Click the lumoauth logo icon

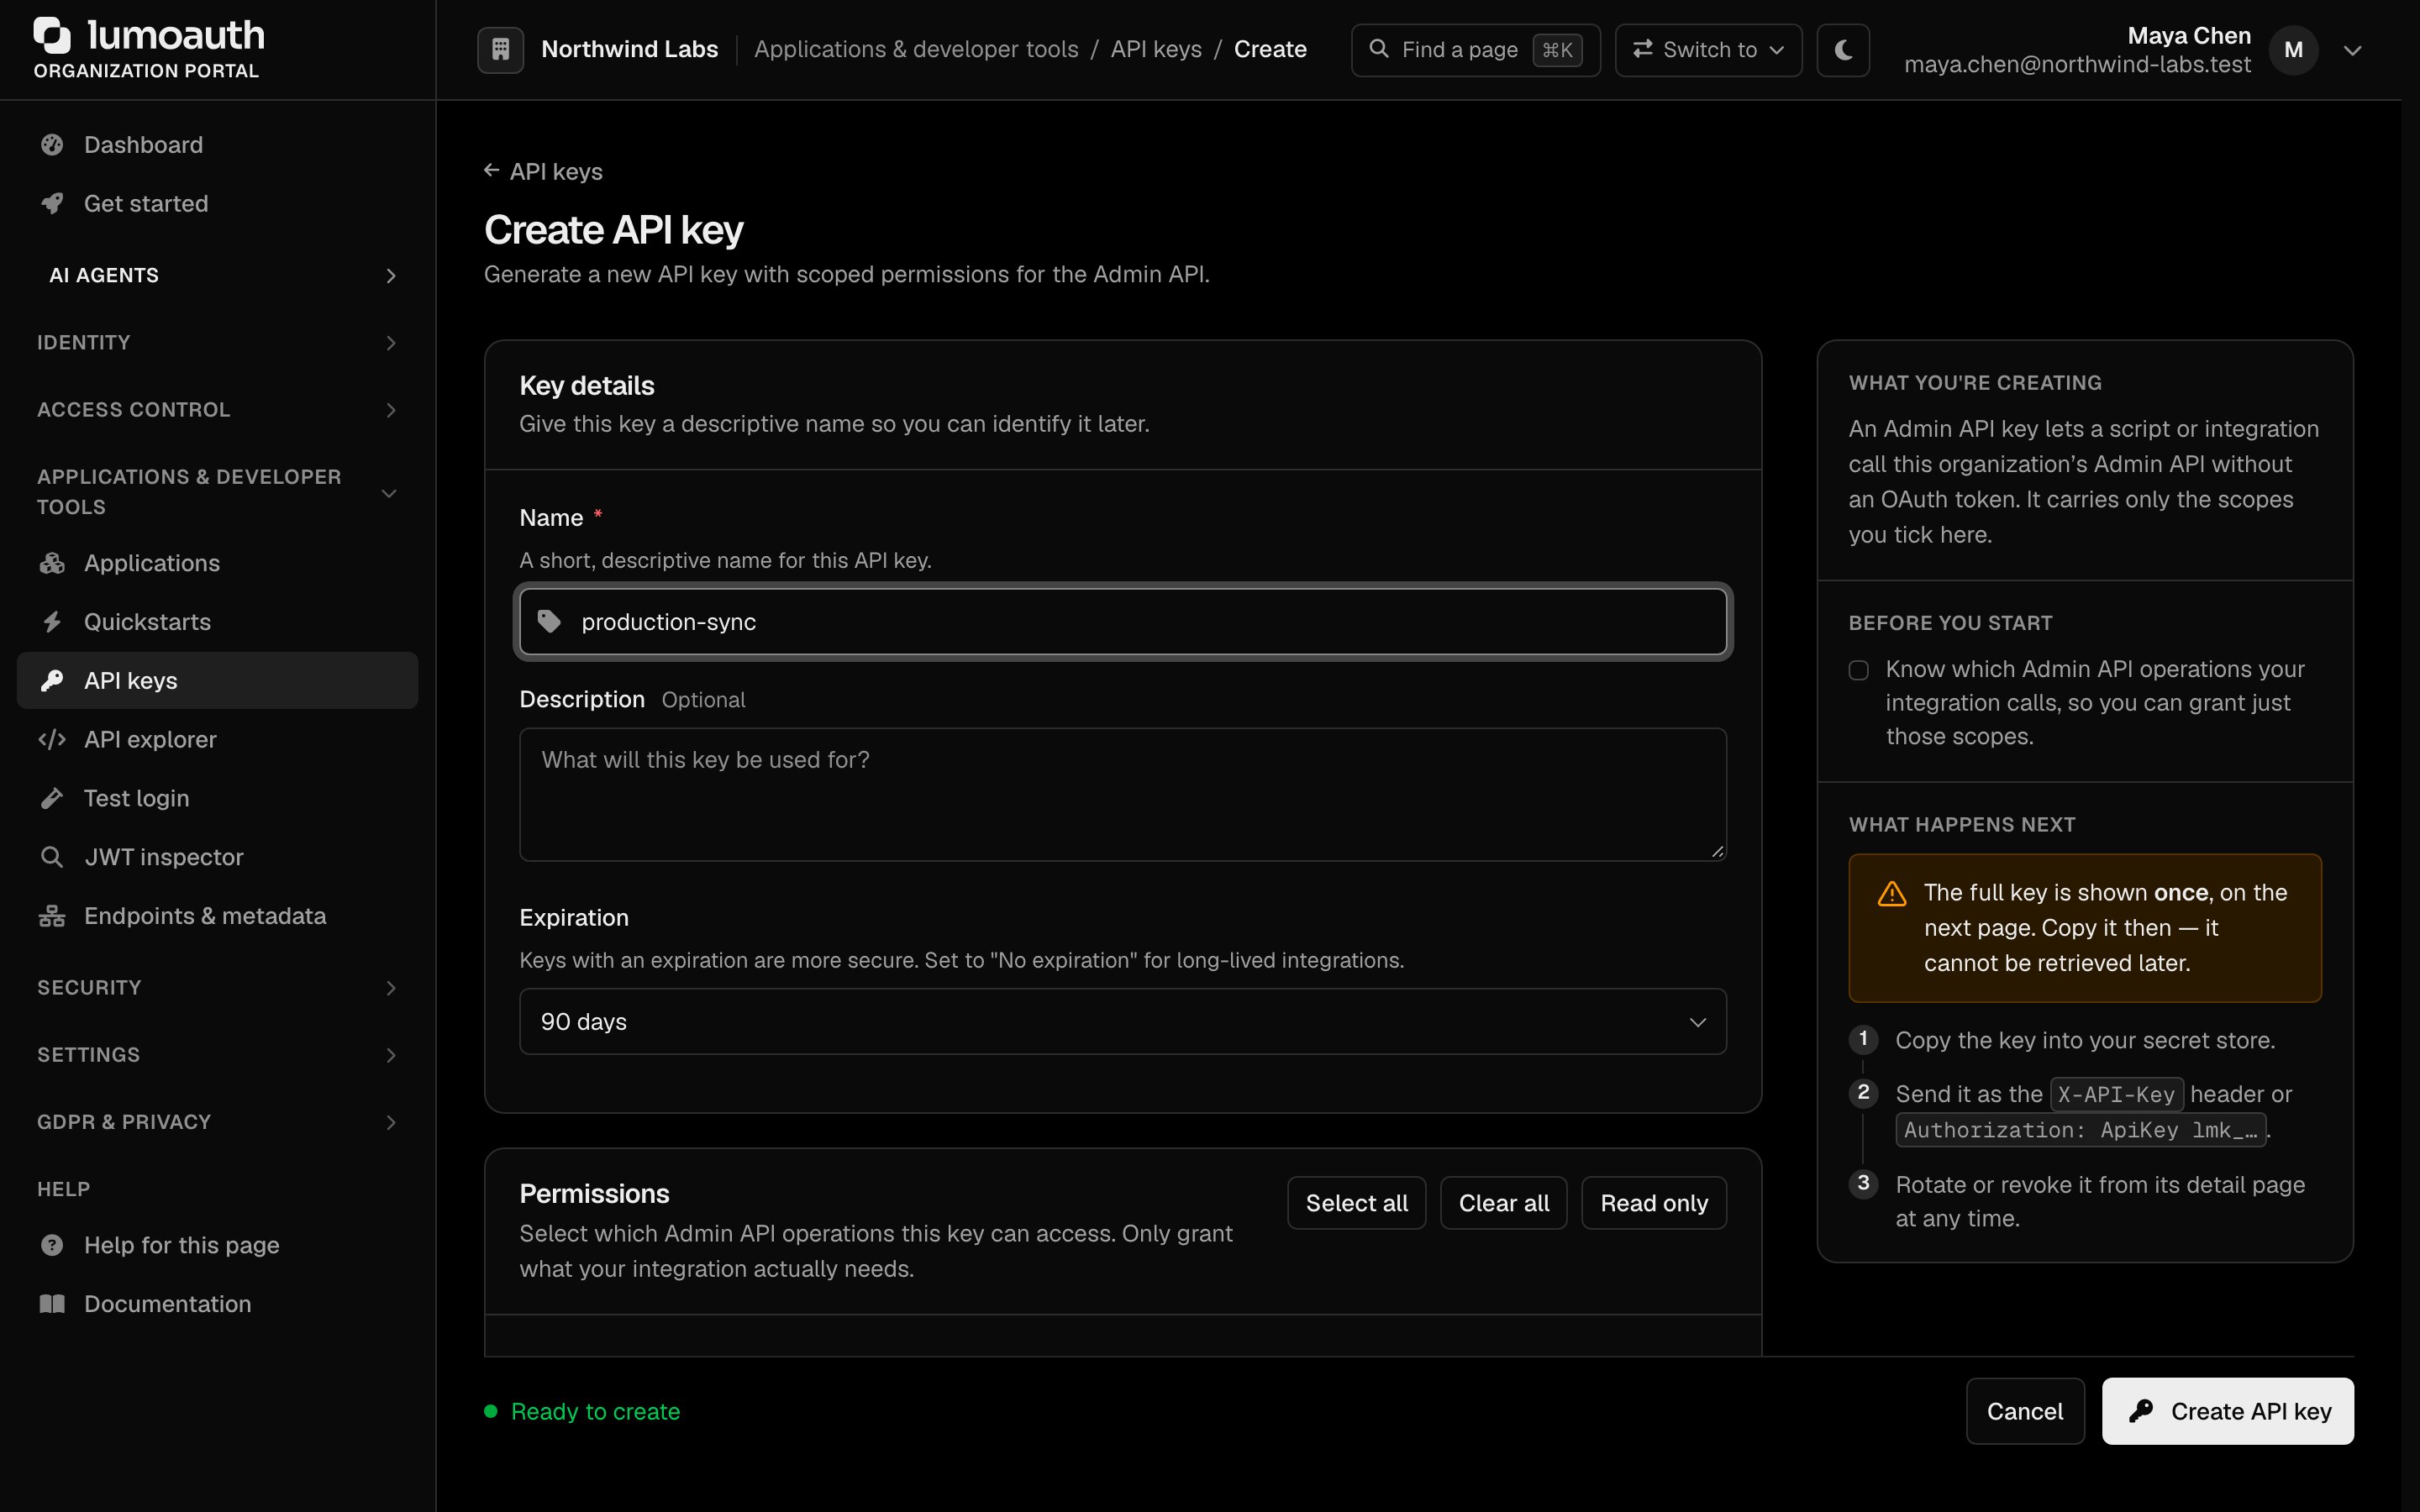click(52, 35)
